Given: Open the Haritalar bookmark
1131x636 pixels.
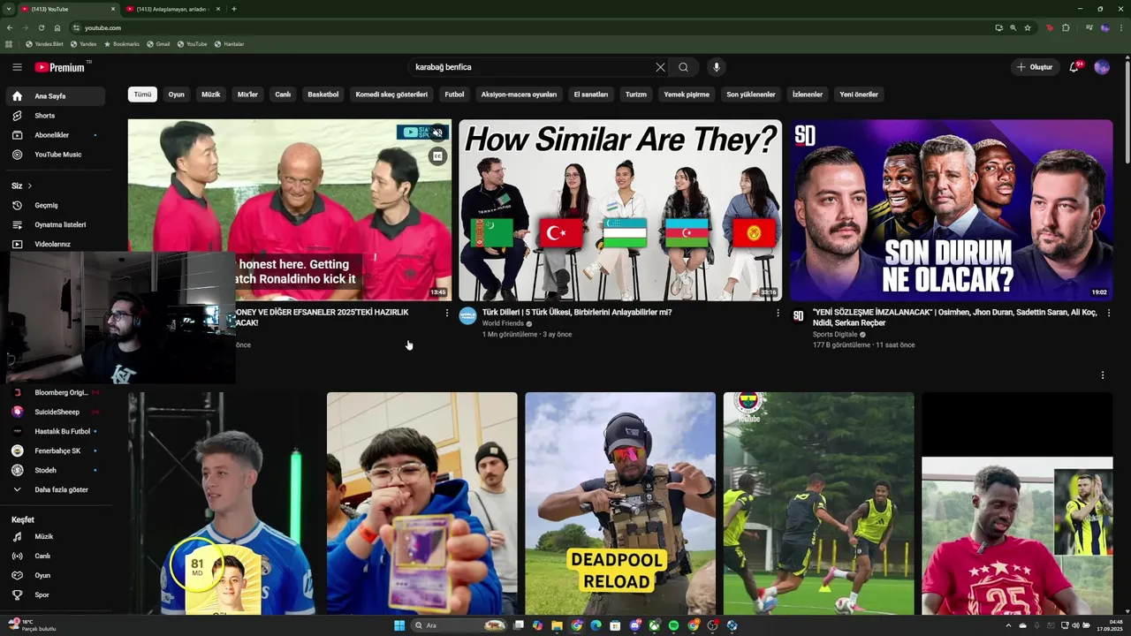Looking at the screenshot, I should click(229, 44).
